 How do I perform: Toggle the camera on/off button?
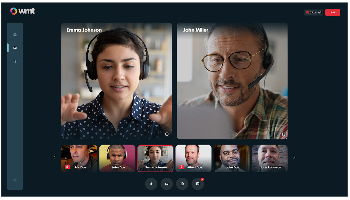pos(166,184)
